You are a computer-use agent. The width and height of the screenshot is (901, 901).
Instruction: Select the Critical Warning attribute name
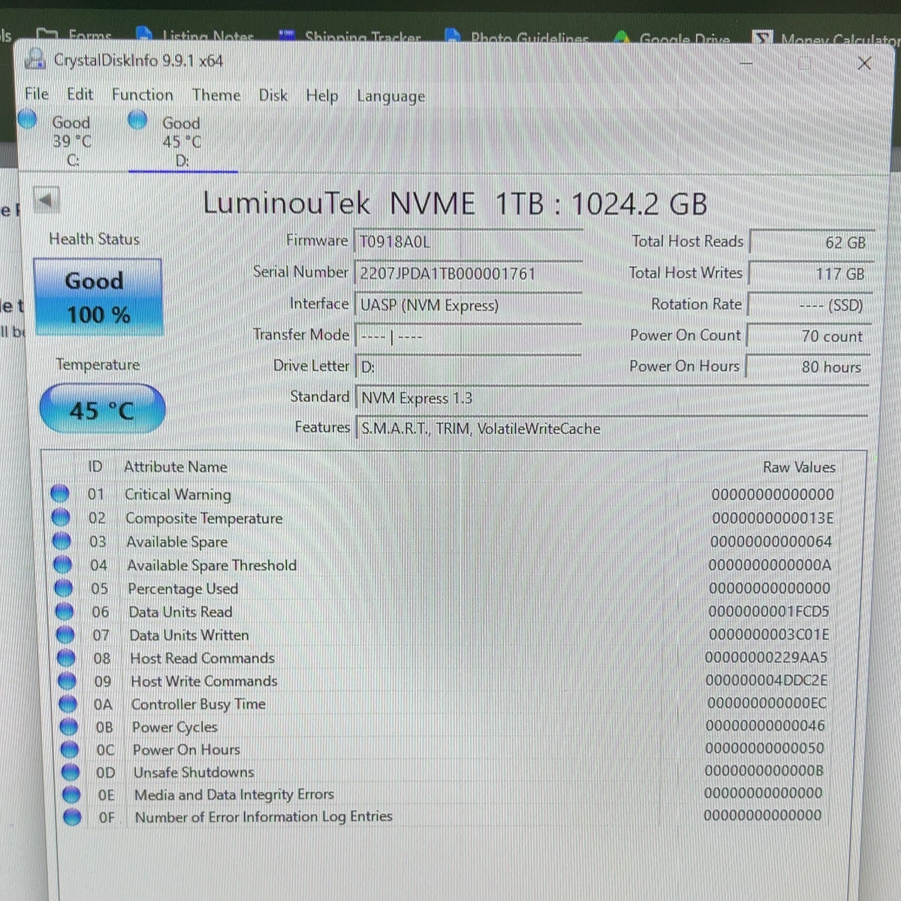[178, 494]
